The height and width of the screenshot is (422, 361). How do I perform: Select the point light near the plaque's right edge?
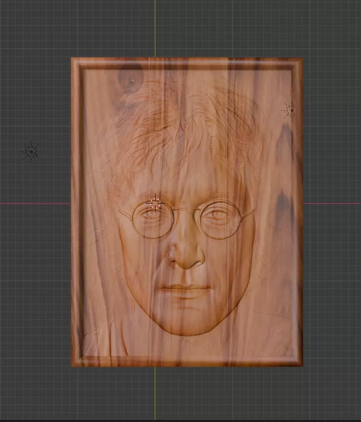point(292,110)
